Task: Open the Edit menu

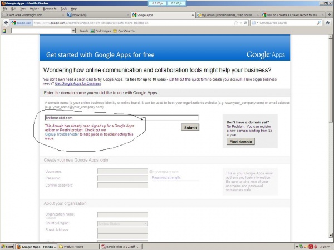Action: [13, 9]
